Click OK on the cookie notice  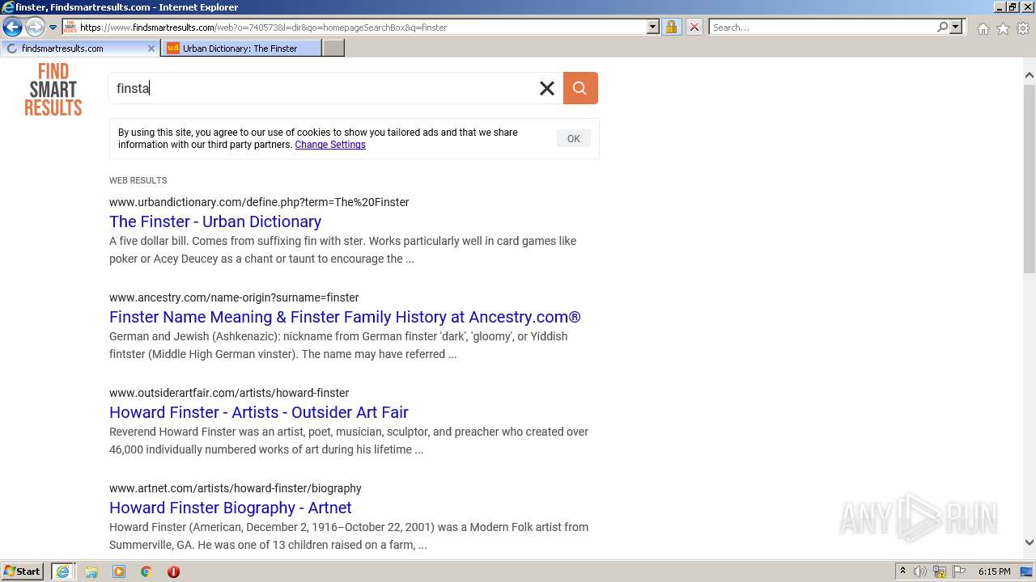(574, 139)
